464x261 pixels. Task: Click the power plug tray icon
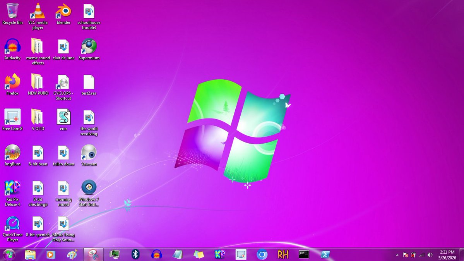(x=413, y=255)
